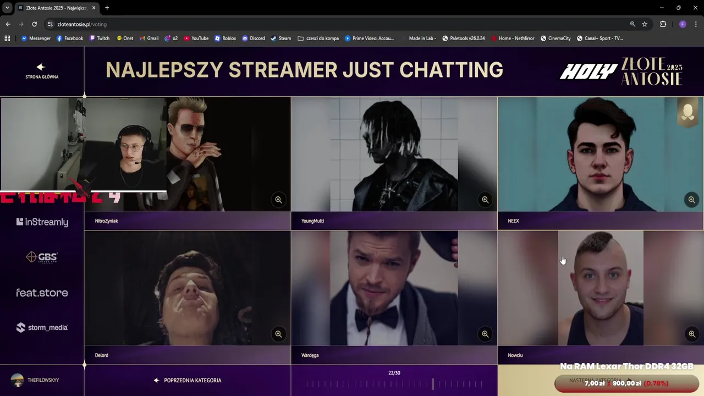Enlarge the YoungMulti photo with magnifier
The image size is (704, 396).
click(485, 200)
